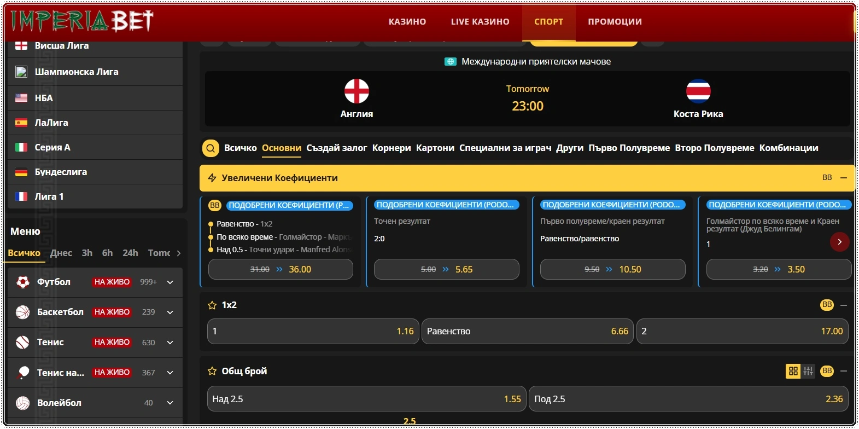Expand the Футбол sport list
The image size is (859, 429).
click(170, 282)
